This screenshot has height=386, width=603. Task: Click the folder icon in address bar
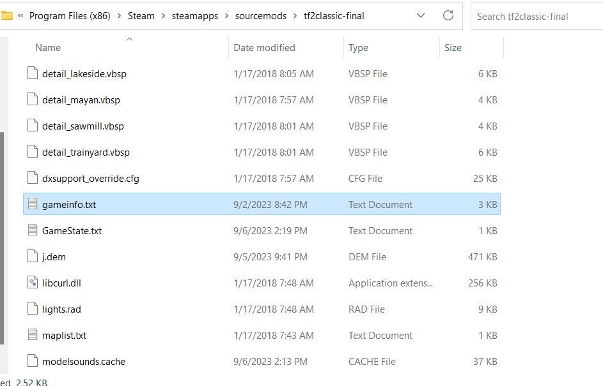7,16
